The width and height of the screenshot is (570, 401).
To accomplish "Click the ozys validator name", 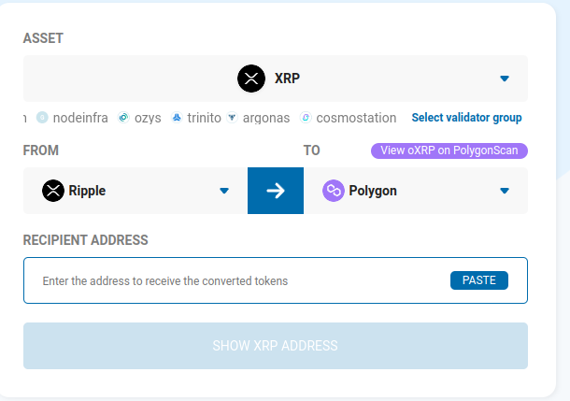I will pos(148,119).
